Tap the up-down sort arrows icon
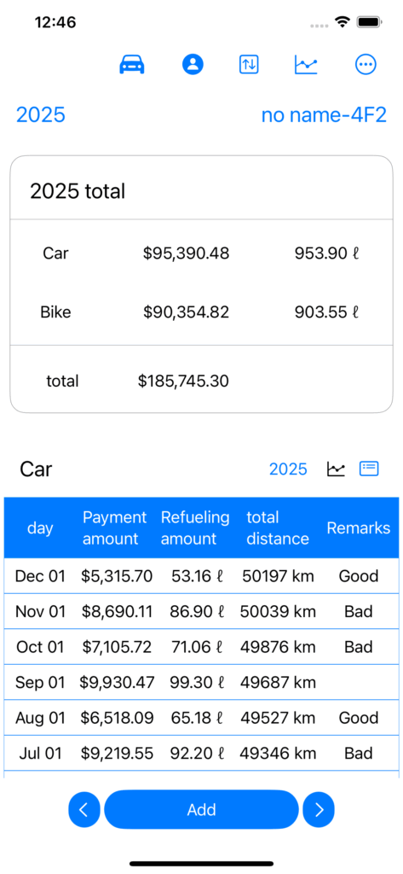Image resolution: width=403 pixels, height=874 pixels. click(249, 65)
